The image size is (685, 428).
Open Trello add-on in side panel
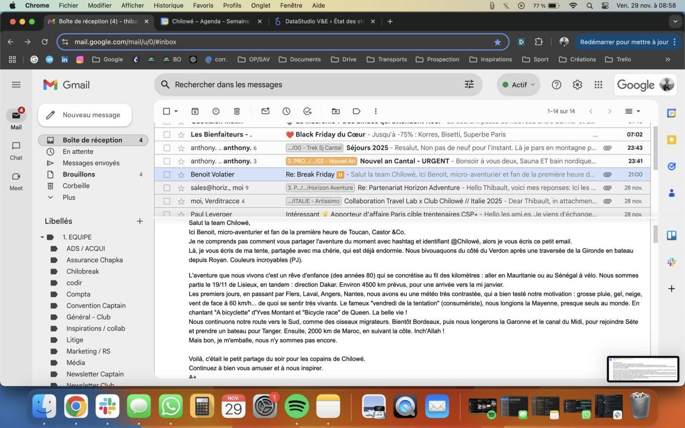coord(671,235)
